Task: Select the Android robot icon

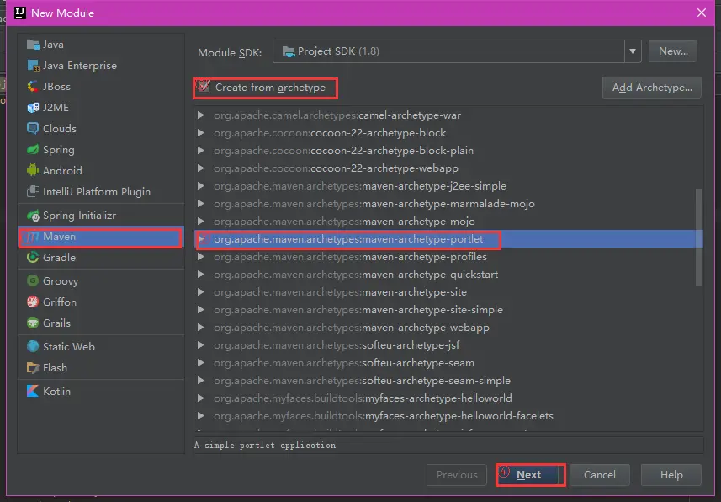Action: click(33, 170)
